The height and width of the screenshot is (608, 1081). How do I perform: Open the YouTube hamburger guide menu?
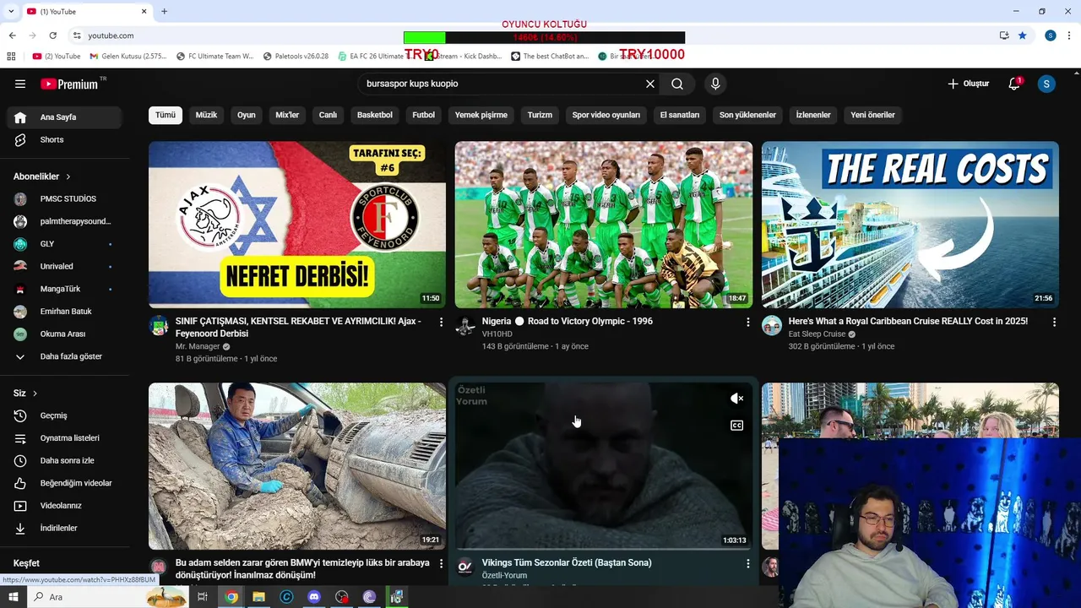point(20,84)
